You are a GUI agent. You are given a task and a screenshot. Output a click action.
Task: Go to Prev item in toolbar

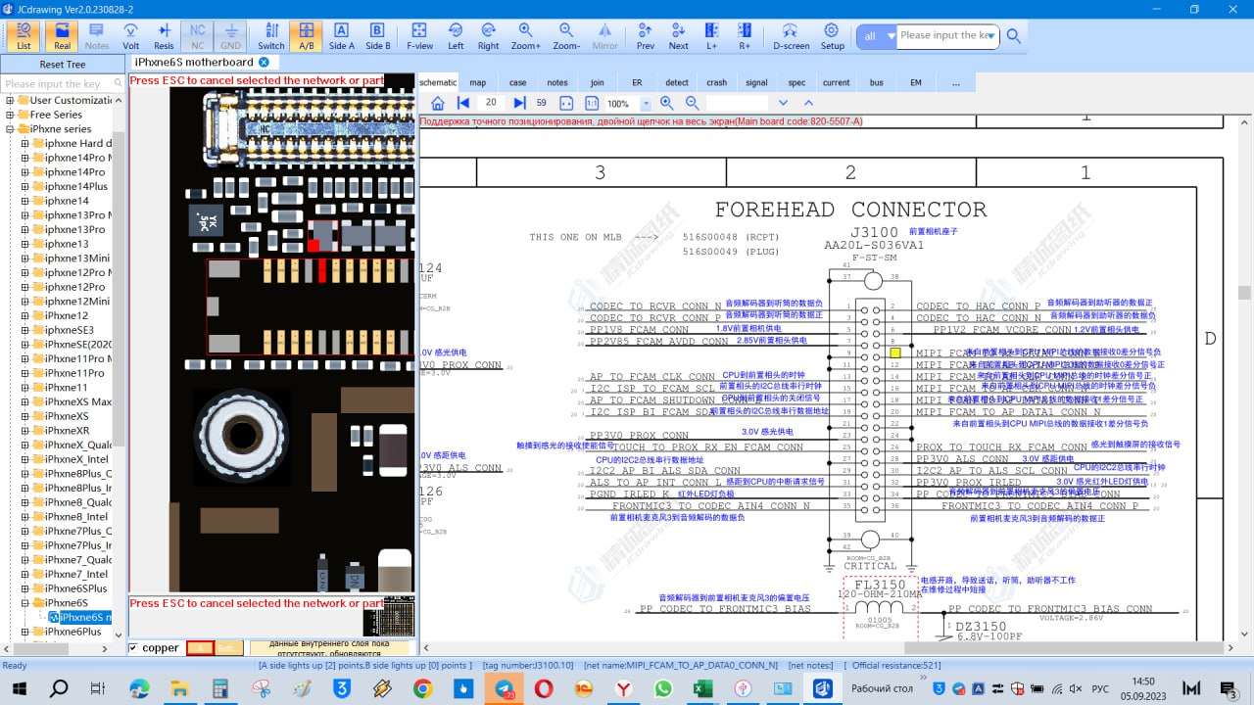646,36
